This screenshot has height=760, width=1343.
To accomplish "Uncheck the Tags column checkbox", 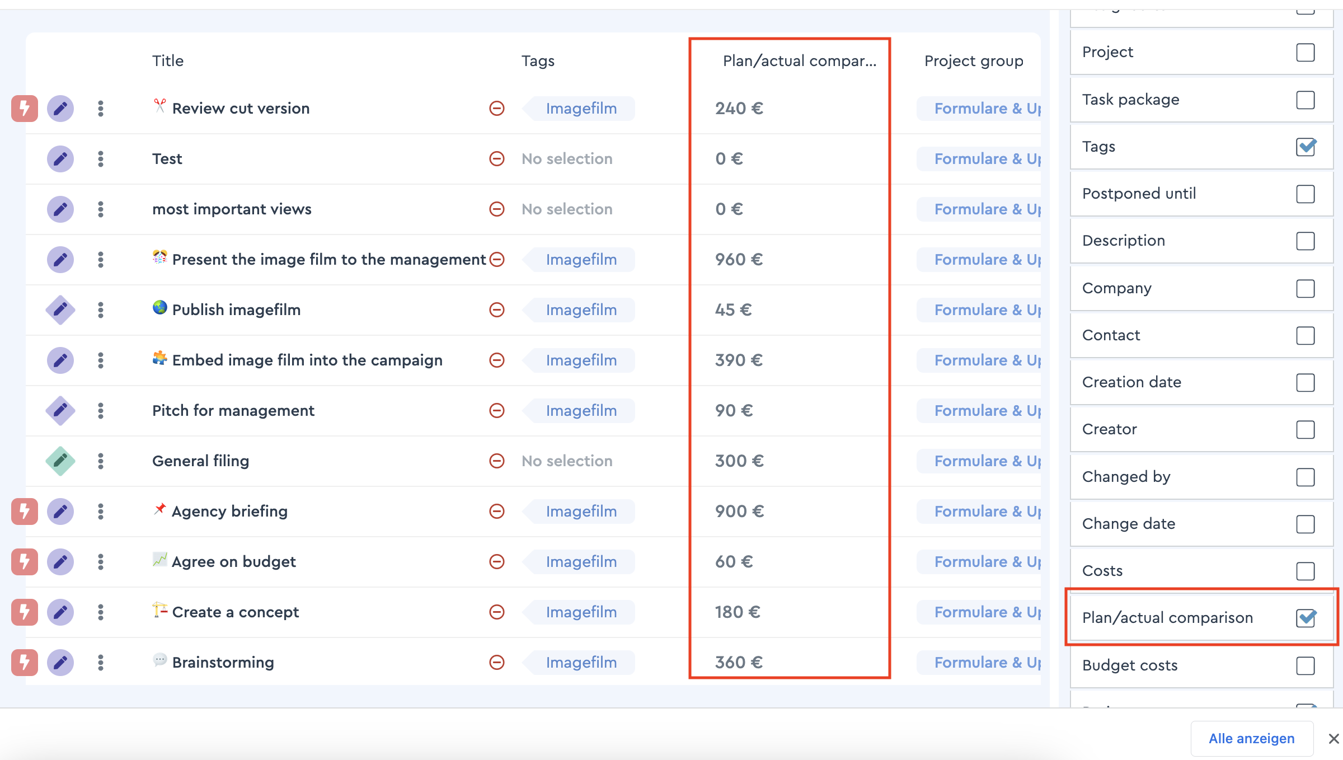I will (1306, 147).
